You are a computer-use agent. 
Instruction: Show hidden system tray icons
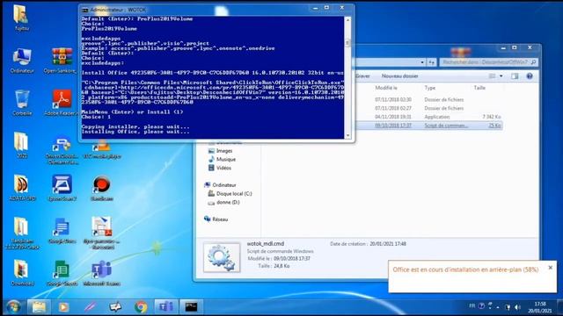tap(498, 307)
